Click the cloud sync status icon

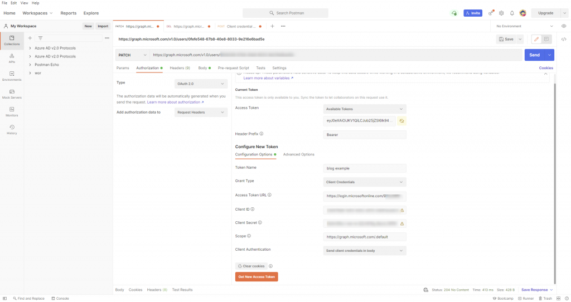pos(454,13)
